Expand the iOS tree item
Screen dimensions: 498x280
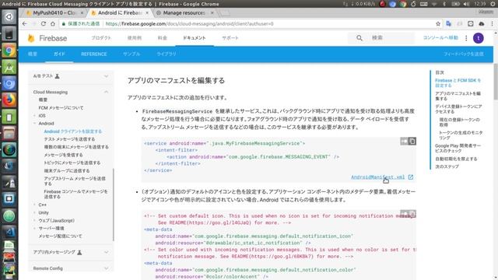pos(34,116)
